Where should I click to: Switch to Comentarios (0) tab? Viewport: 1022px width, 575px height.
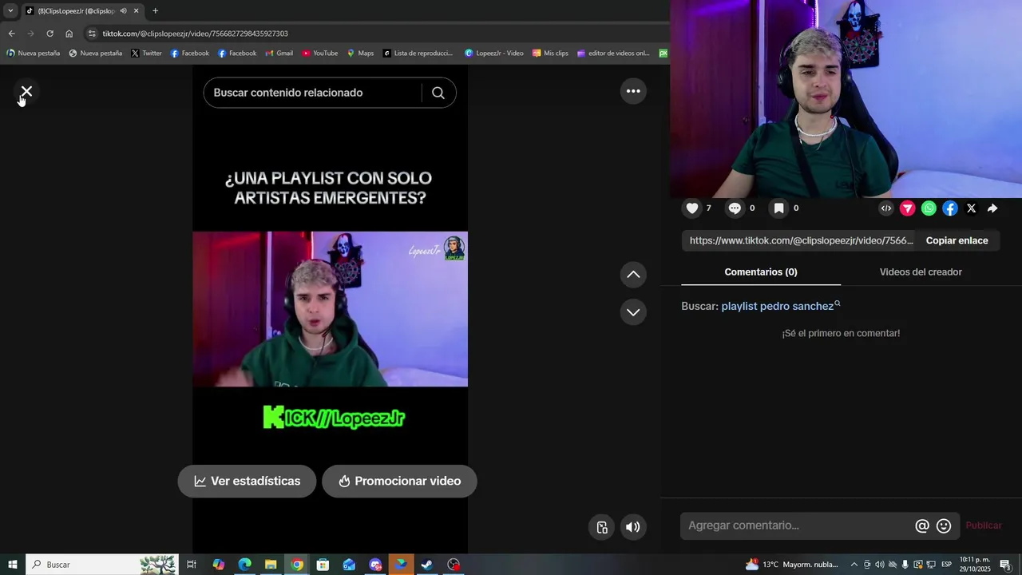point(761,272)
